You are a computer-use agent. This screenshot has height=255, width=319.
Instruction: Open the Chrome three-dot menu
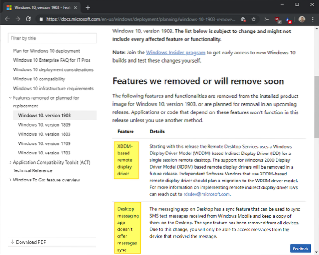click(313, 19)
